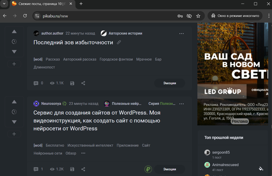Image resolution: width=272 pixels, height=176 pixels.
Task: Open author.author avatar
Action: click(x=36, y=33)
